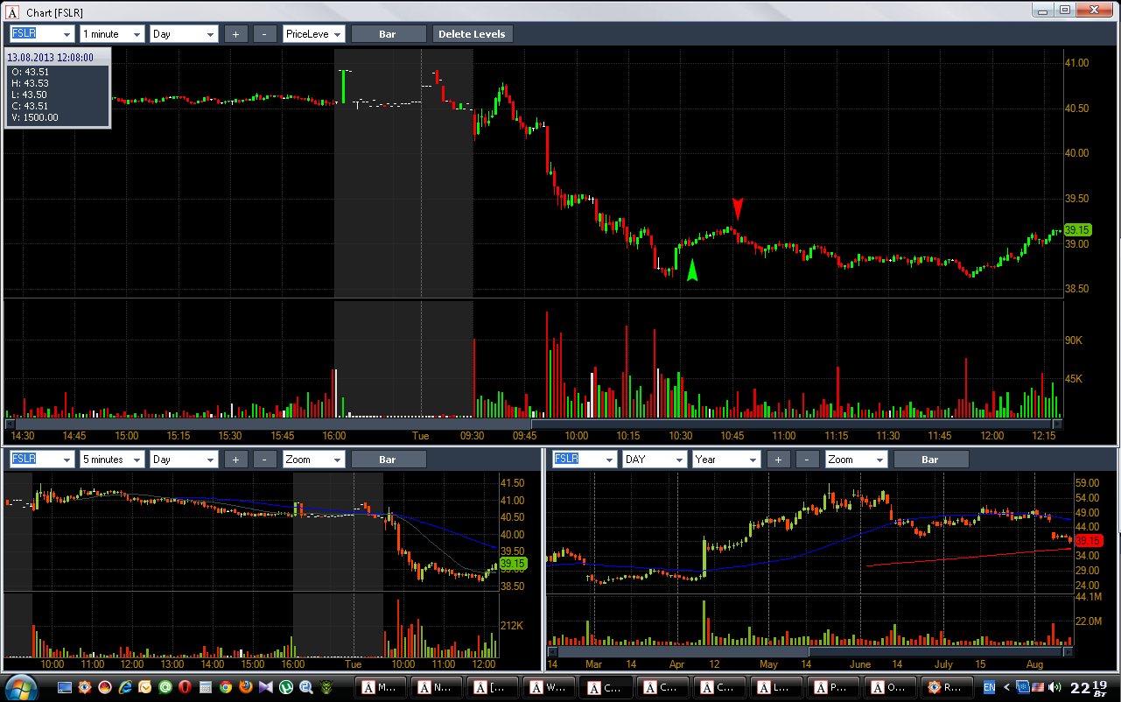This screenshot has width=1121, height=702.
Task: Switch to the 'M...' taskbar window
Action: pos(382,687)
